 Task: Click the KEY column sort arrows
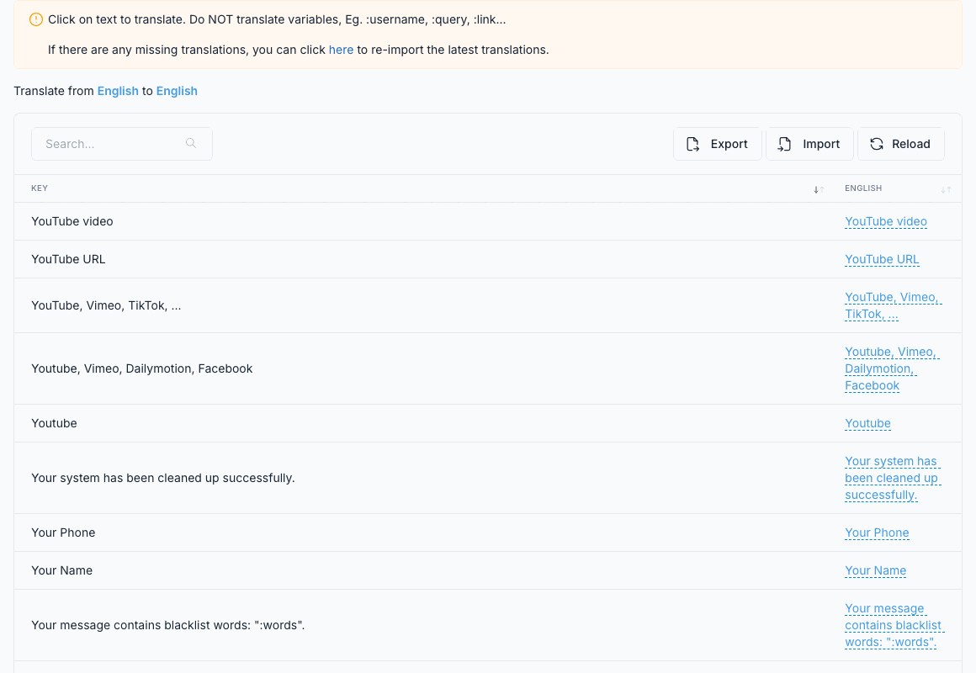(x=819, y=189)
